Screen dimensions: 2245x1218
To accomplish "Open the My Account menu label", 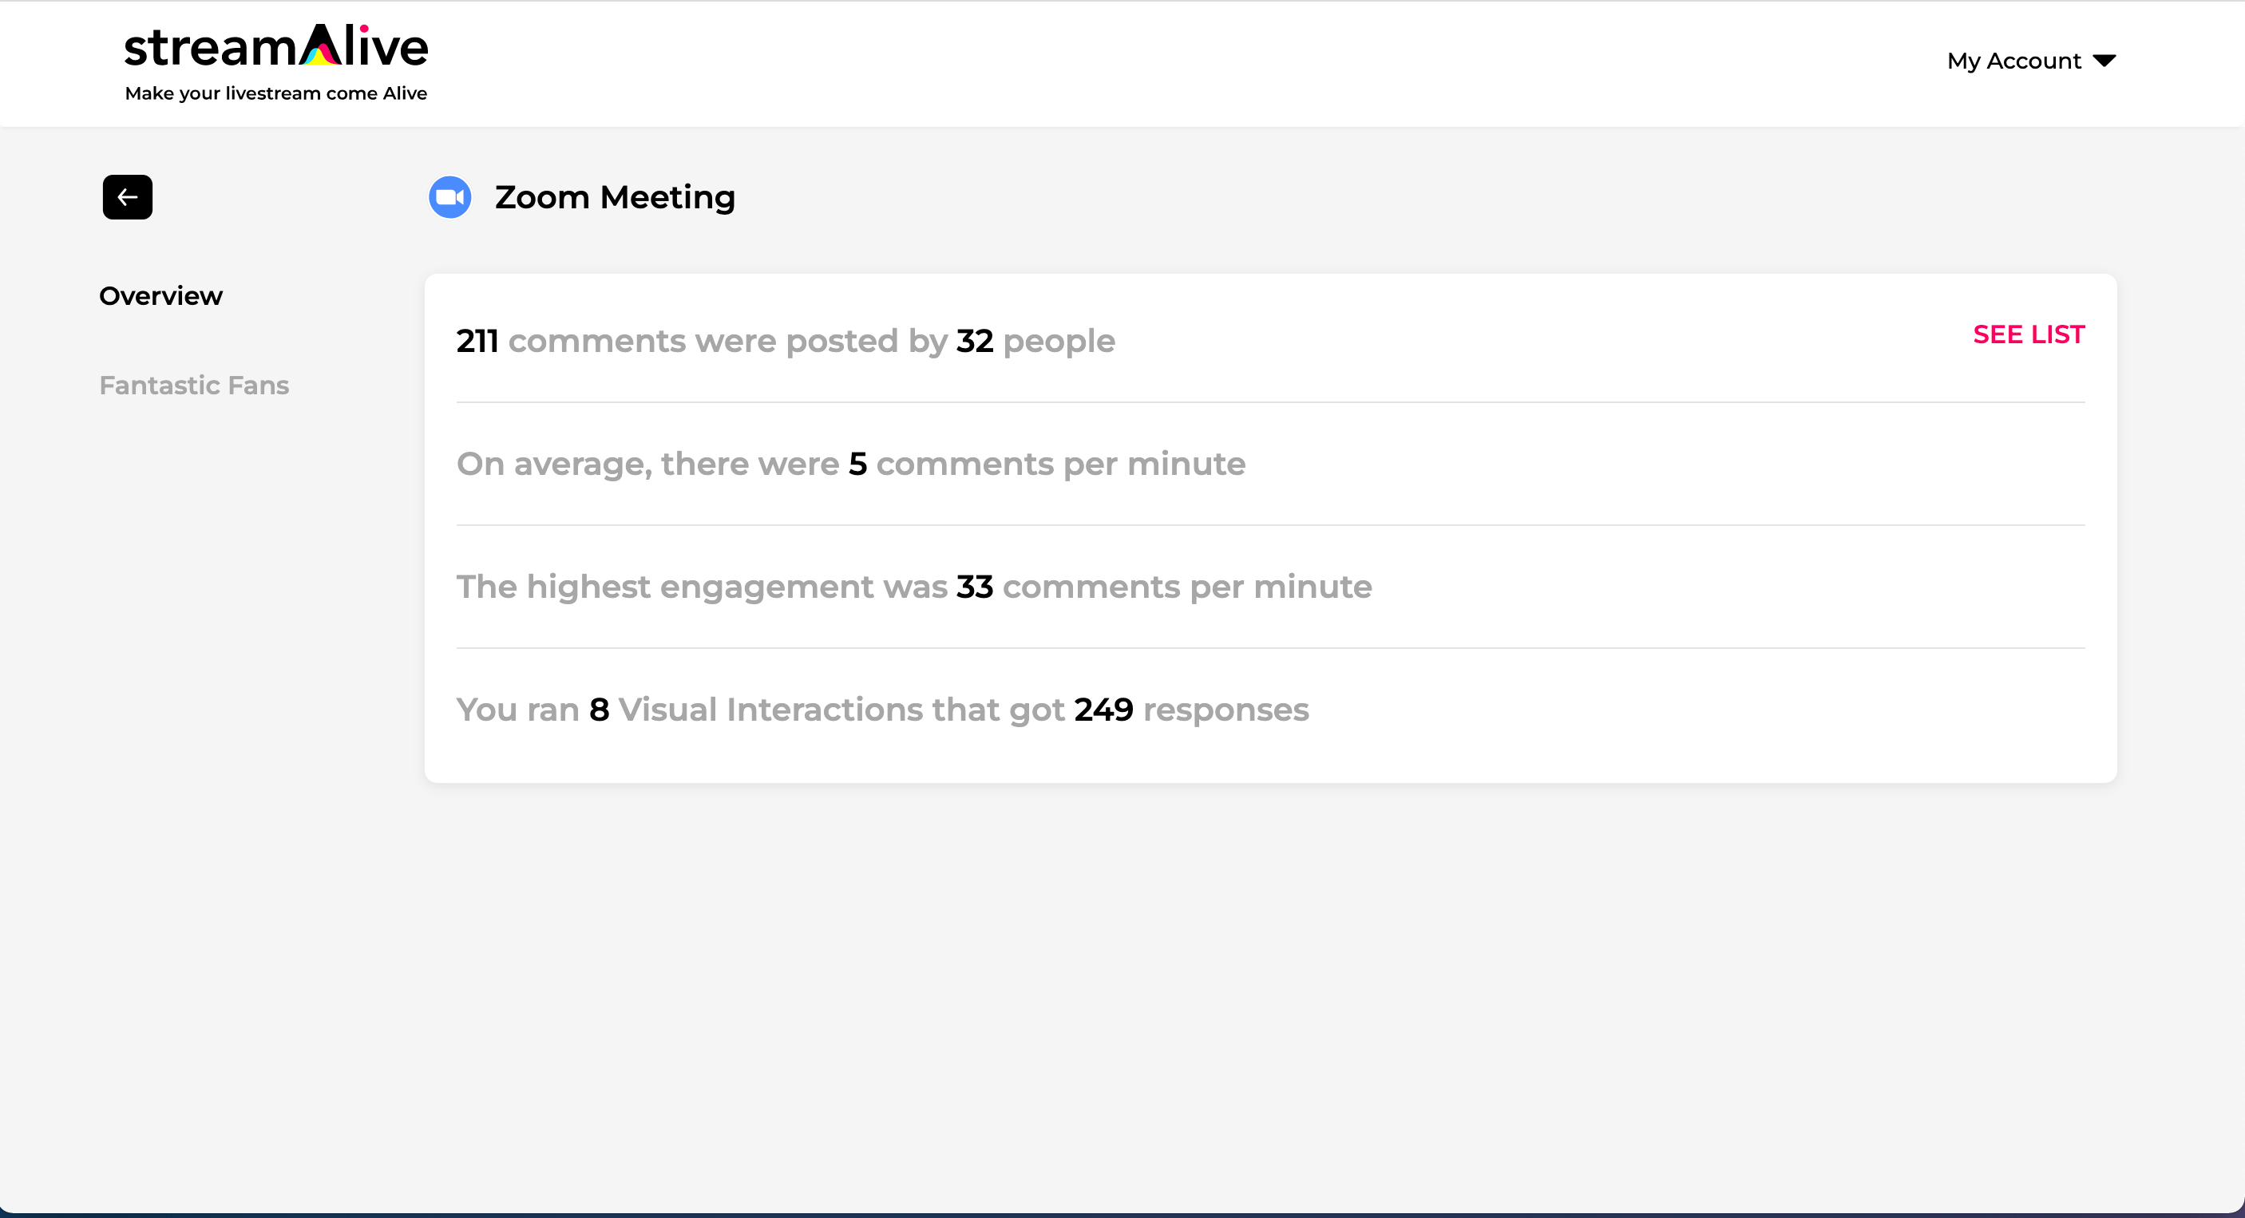I will (2014, 61).
